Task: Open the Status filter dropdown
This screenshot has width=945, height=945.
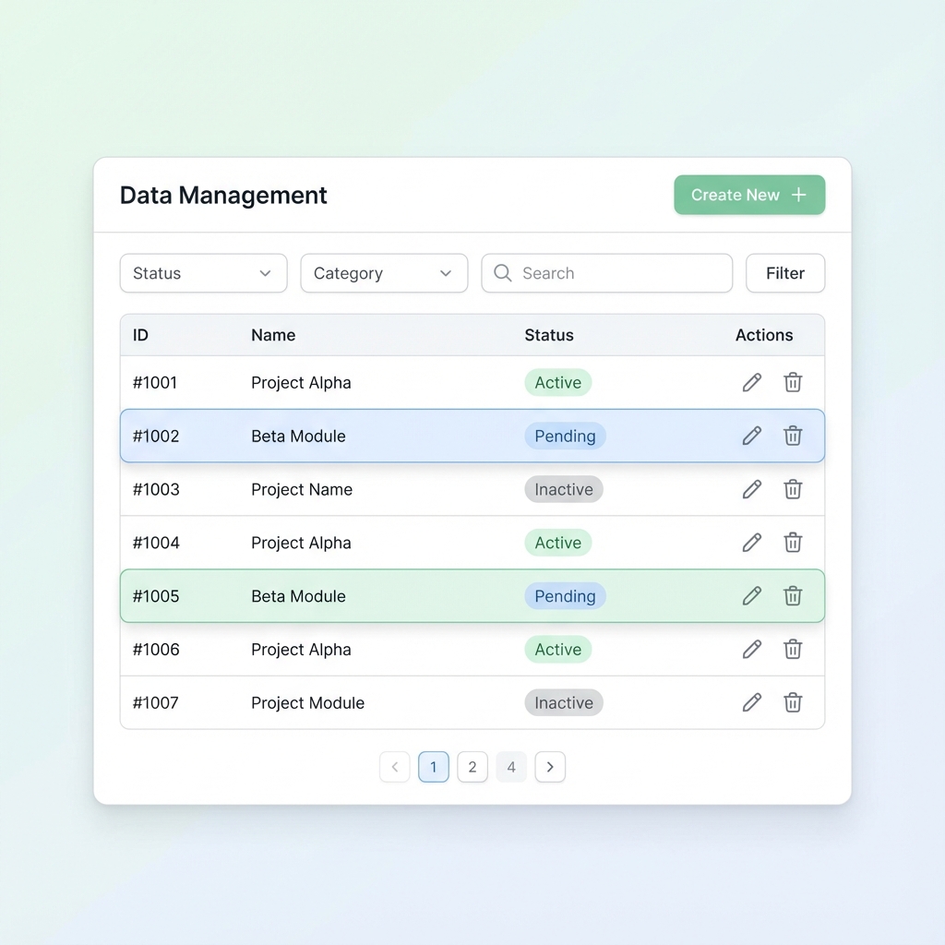Action: pos(203,273)
